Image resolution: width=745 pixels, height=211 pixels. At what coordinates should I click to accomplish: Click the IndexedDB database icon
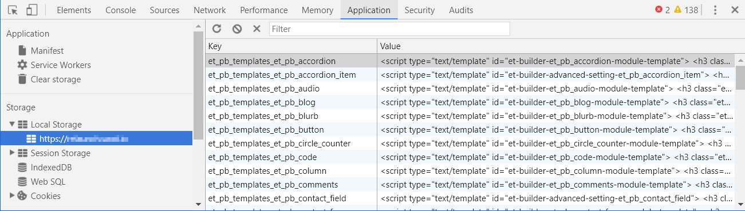[22, 167]
